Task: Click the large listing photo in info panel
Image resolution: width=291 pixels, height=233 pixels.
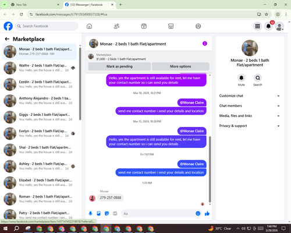Action: coord(250,48)
